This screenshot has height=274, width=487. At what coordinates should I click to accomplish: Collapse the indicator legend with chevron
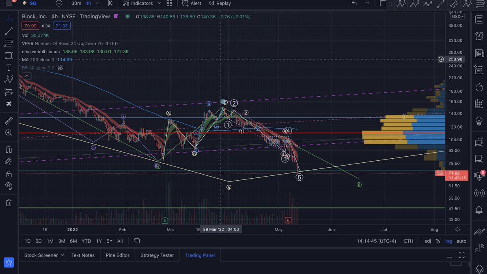pyautogui.click(x=26, y=76)
